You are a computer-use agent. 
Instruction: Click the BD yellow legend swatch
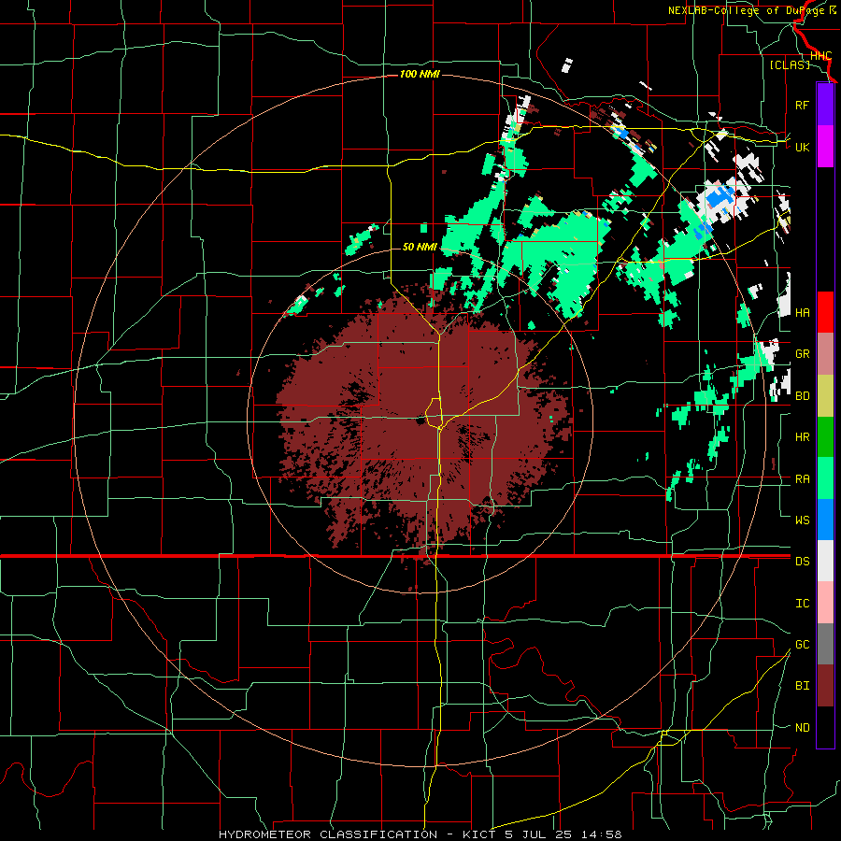[825, 395]
